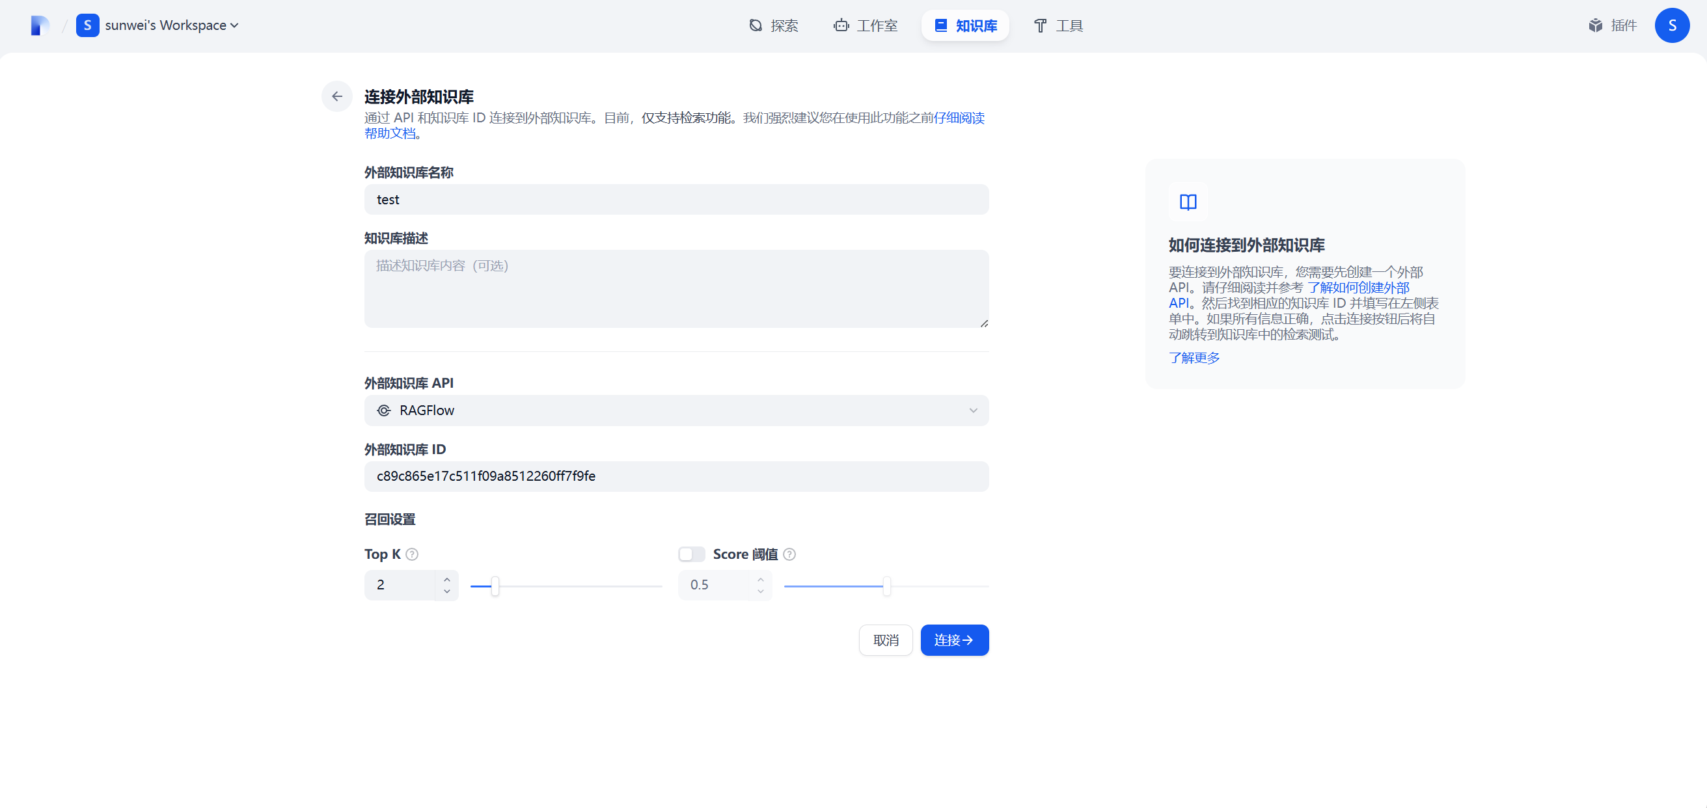Screen dimensions: 1707x808
Task: Click Top K help question icon
Action: click(412, 554)
